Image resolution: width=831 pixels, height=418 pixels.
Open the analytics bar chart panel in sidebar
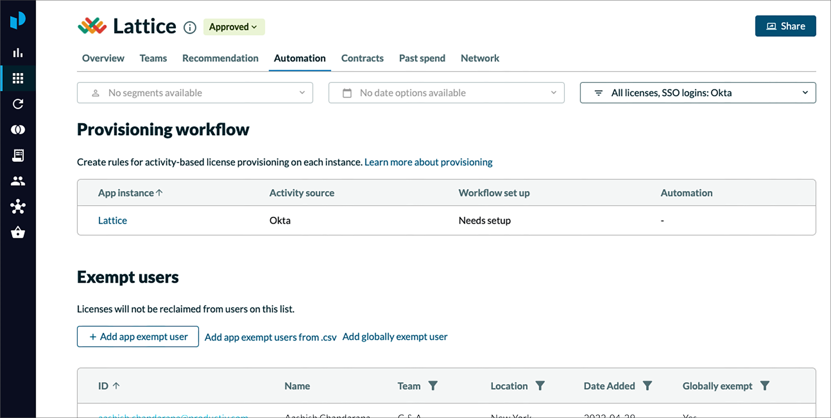(x=18, y=52)
